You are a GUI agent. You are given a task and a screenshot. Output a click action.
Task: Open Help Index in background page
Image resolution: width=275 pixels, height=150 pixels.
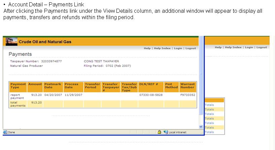click(233, 47)
